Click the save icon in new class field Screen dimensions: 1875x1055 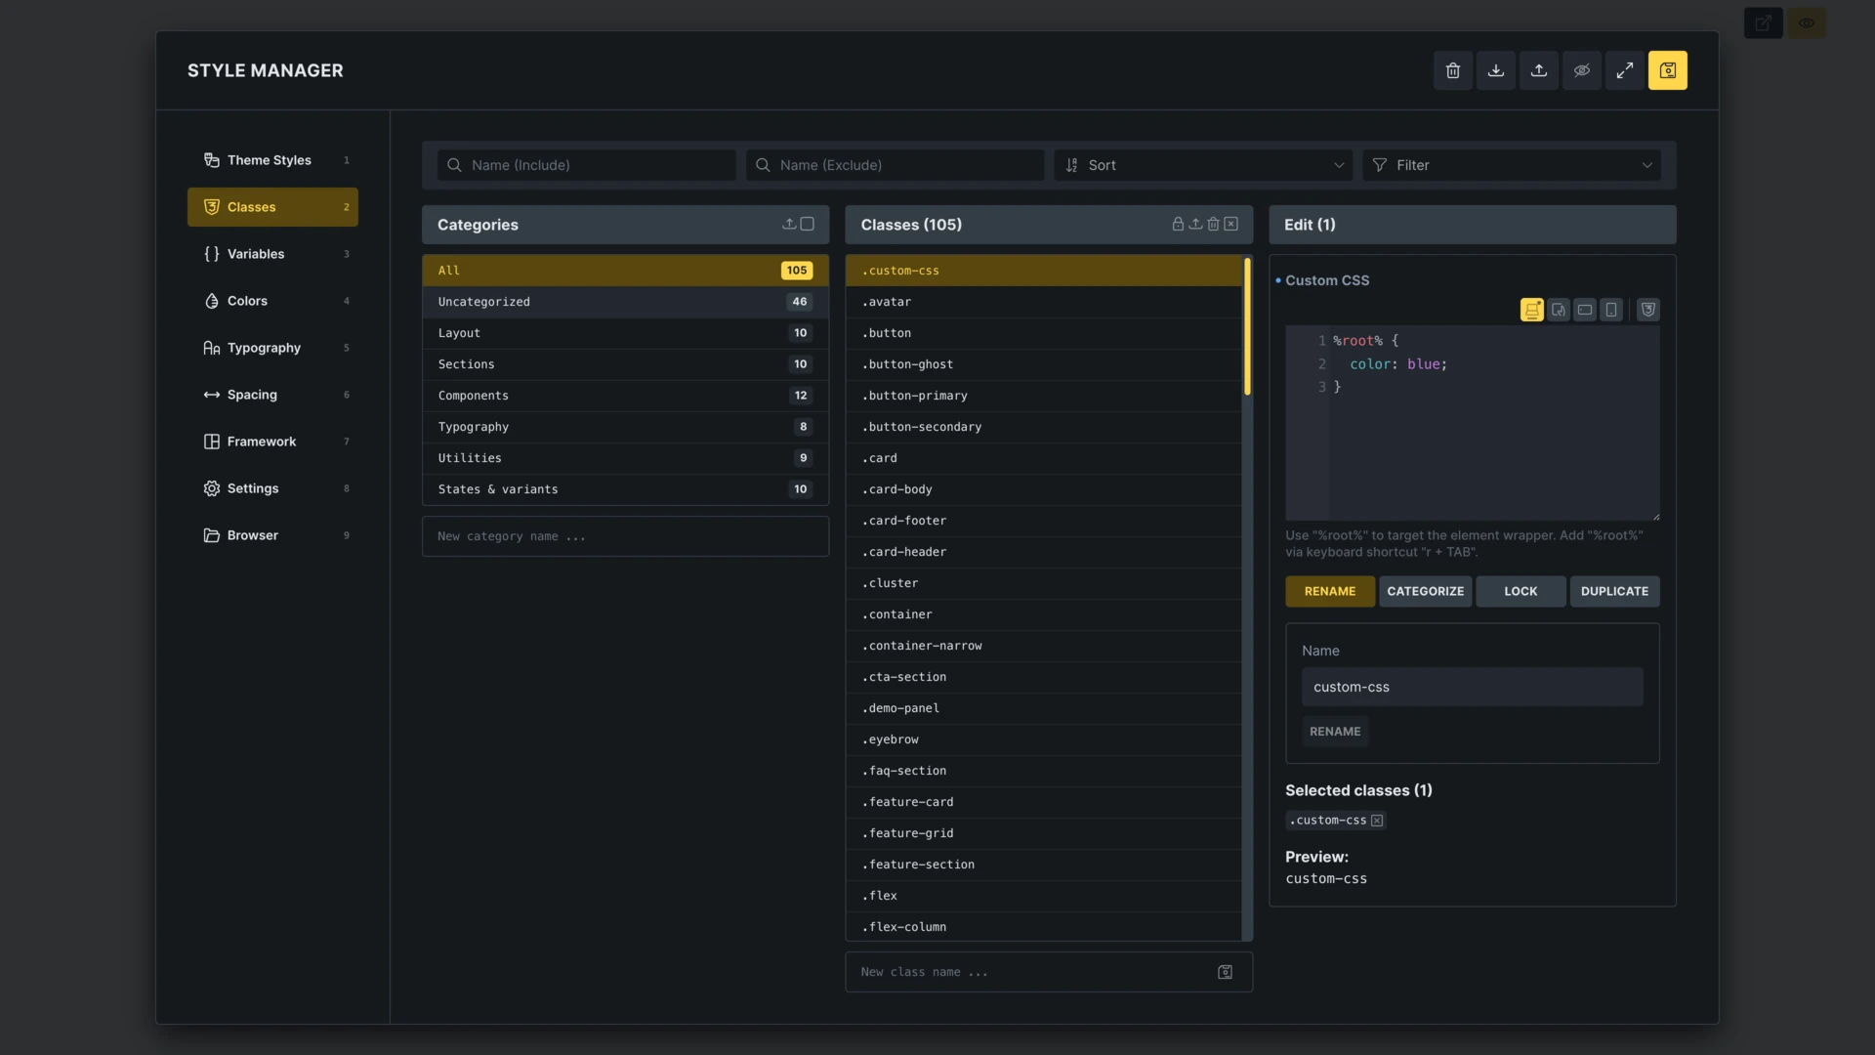(x=1225, y=972)
